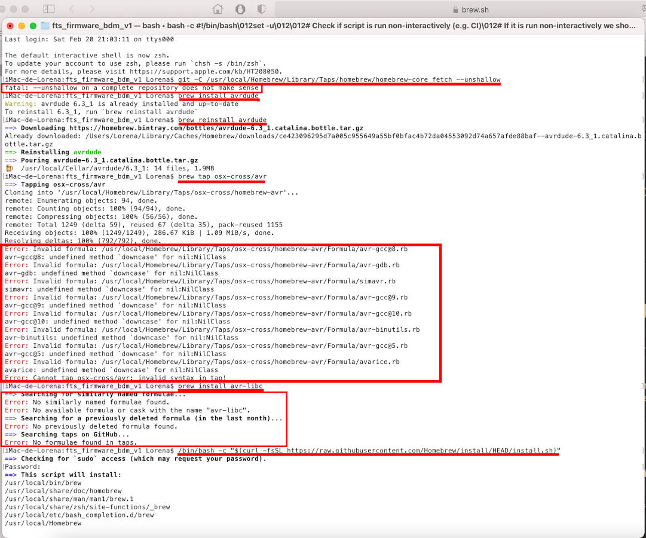
Task: Click the error path ending avarice.rb
Action: 250,362
